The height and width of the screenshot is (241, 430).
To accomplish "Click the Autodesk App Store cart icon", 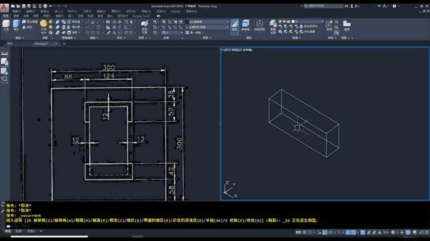I will point(380,6).
